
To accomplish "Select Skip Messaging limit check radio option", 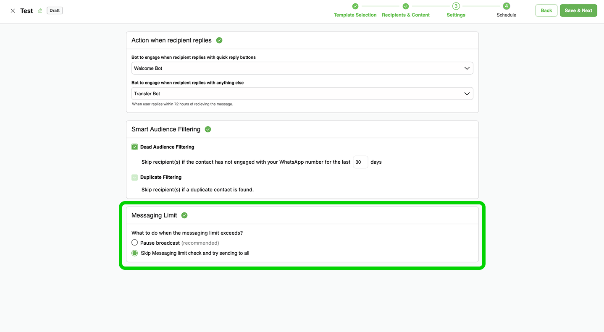I will click(x=134, y=253).
